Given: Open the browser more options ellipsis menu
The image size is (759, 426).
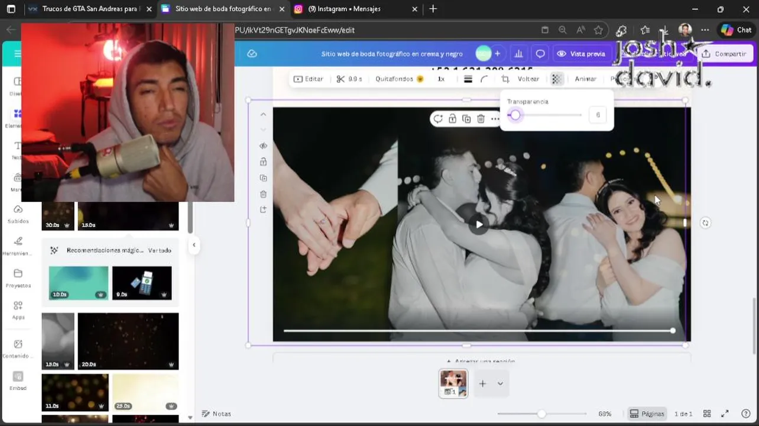Looking at the screenshot, I should 705,30.
